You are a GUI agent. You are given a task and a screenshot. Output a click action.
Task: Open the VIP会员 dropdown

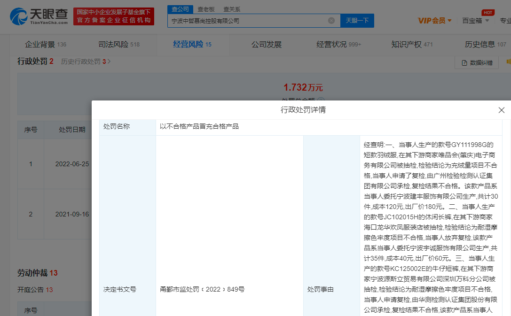pos(435,21)
